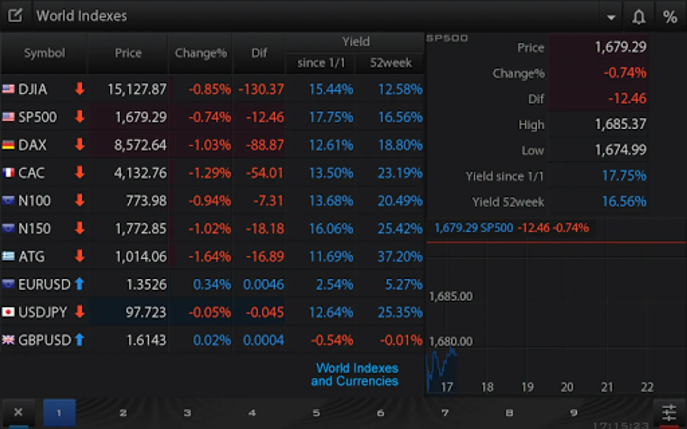This screenshot has height=429, width=687.
Task: Open the settings sliders icon
Action: (669, 413)
